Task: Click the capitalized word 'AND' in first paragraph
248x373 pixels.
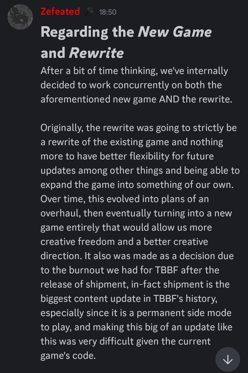Action: click(169, 99)
